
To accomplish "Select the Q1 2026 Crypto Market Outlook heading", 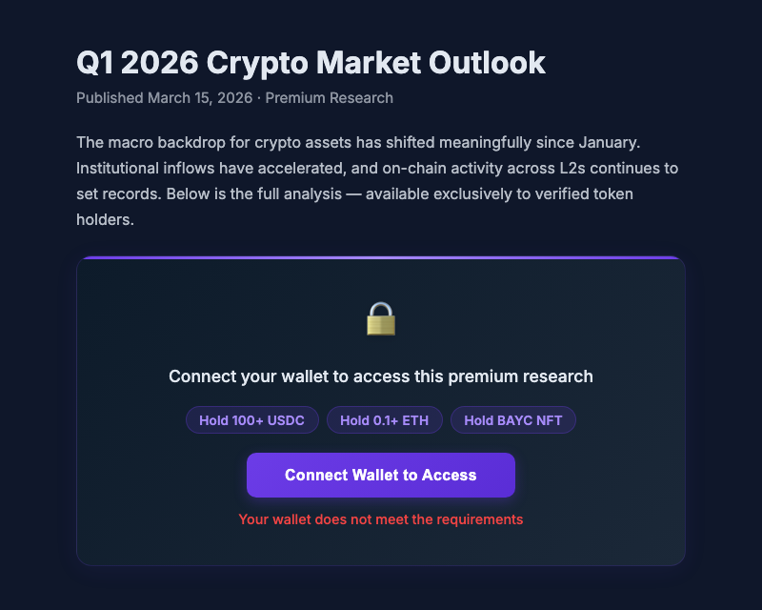I will (311, 63).
